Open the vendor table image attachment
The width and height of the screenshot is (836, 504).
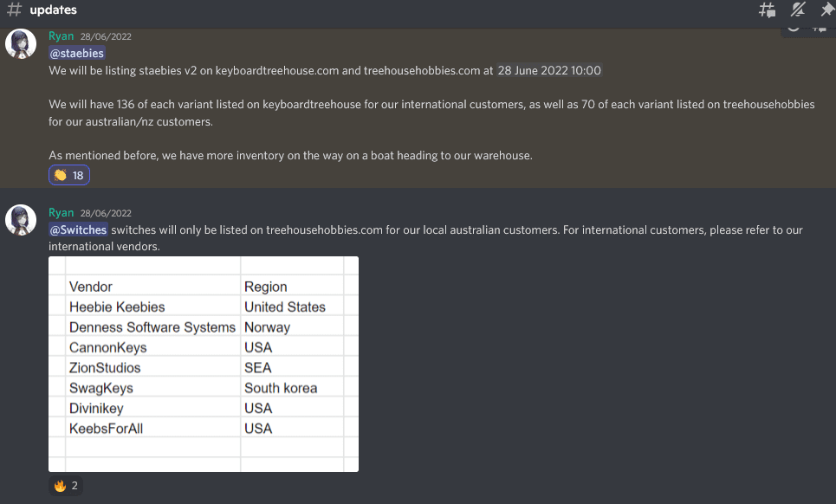204,364
